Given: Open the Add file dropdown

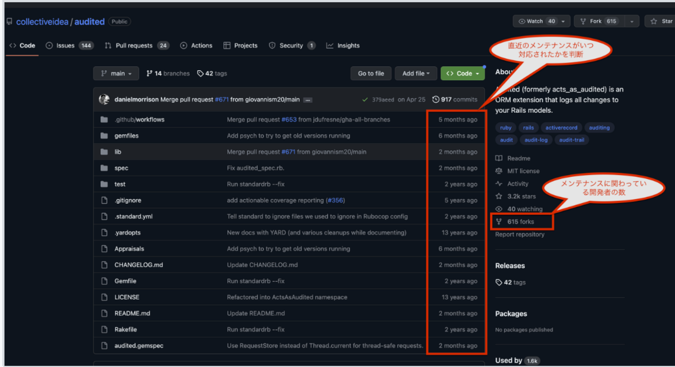Looking at the screenshot, I should pos(416,74).
